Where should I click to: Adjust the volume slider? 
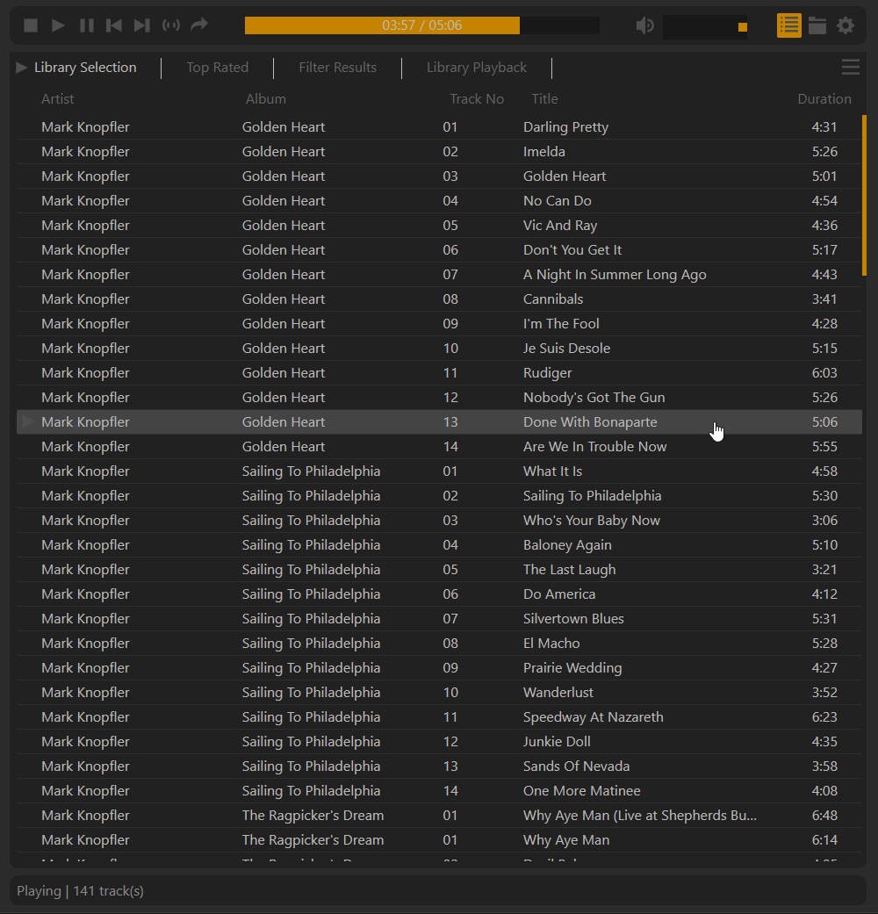click(705, 26)
